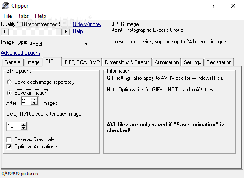Click the quality slider left arrow
Image resolution: width=244 pixels, height=178 pixels.
(5, 31)
